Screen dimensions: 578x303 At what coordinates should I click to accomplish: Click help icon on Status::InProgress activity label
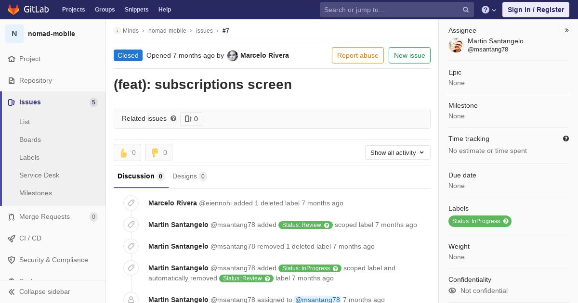pos(336,268)
